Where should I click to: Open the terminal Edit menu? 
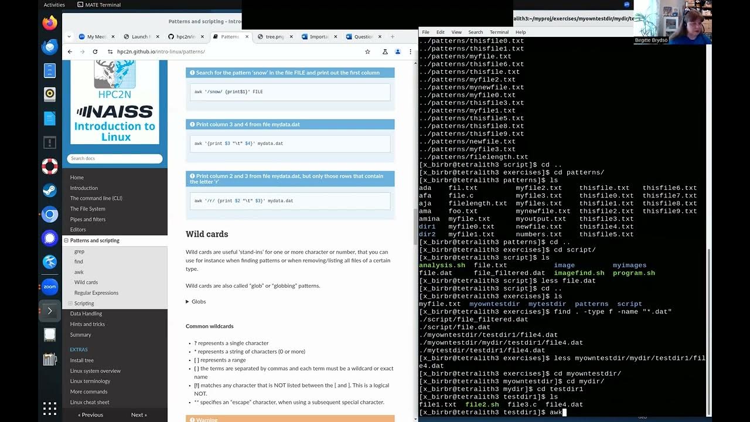click(440, 32)
